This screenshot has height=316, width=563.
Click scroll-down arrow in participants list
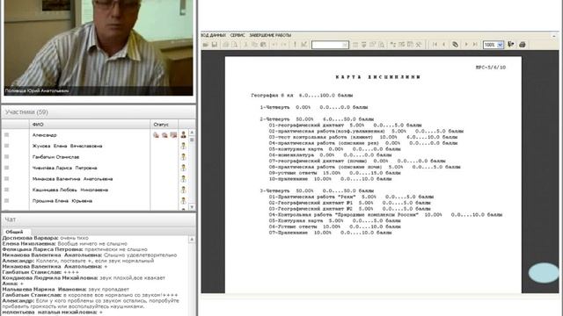(192, 207)
